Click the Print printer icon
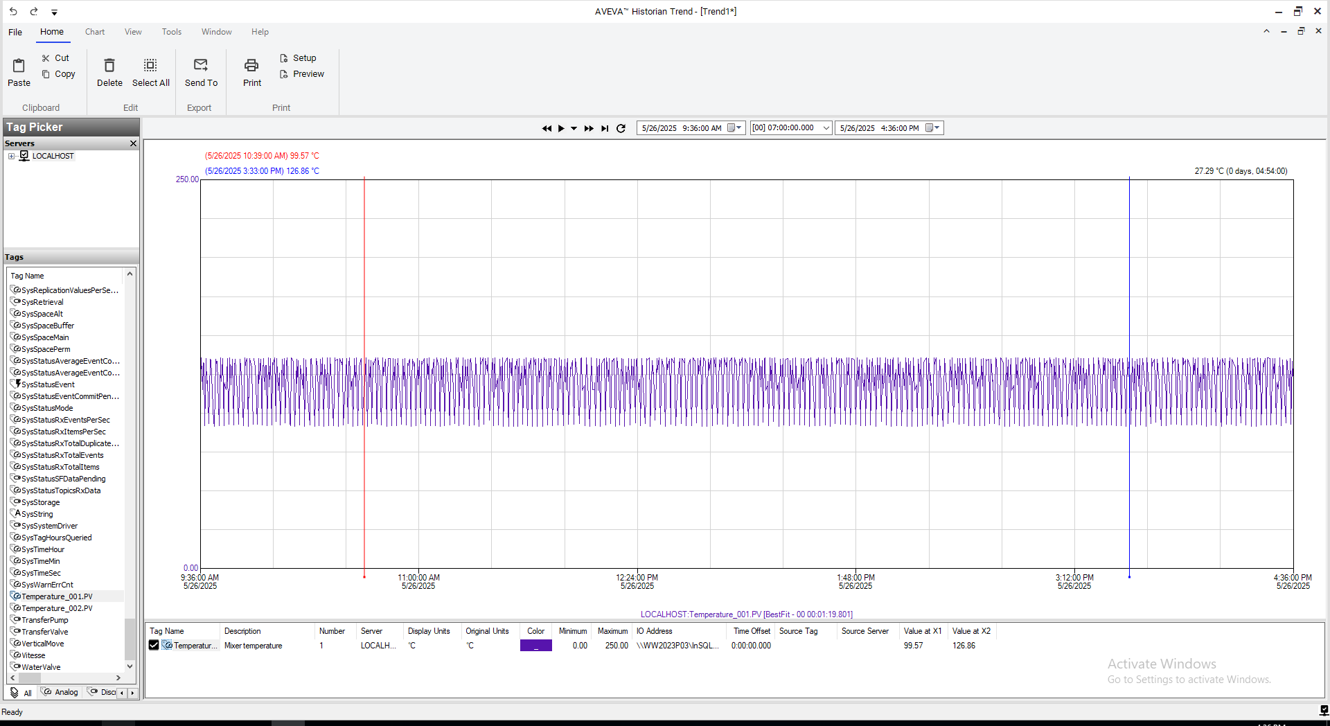This screenshot has height=726, width=1330. point(251,66)
